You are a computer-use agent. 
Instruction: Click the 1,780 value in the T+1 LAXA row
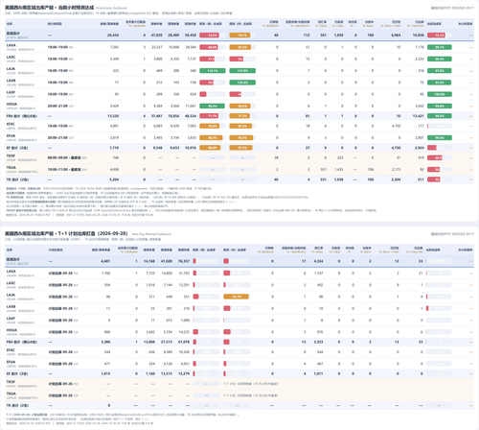pyautogui.click(x=106, y=274)
